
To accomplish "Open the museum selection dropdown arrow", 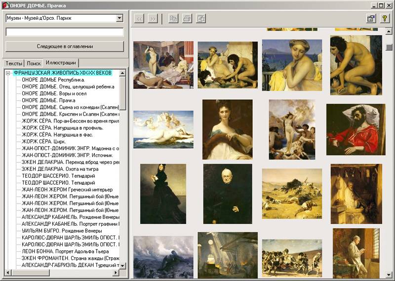I will click(x=119, y=18).
